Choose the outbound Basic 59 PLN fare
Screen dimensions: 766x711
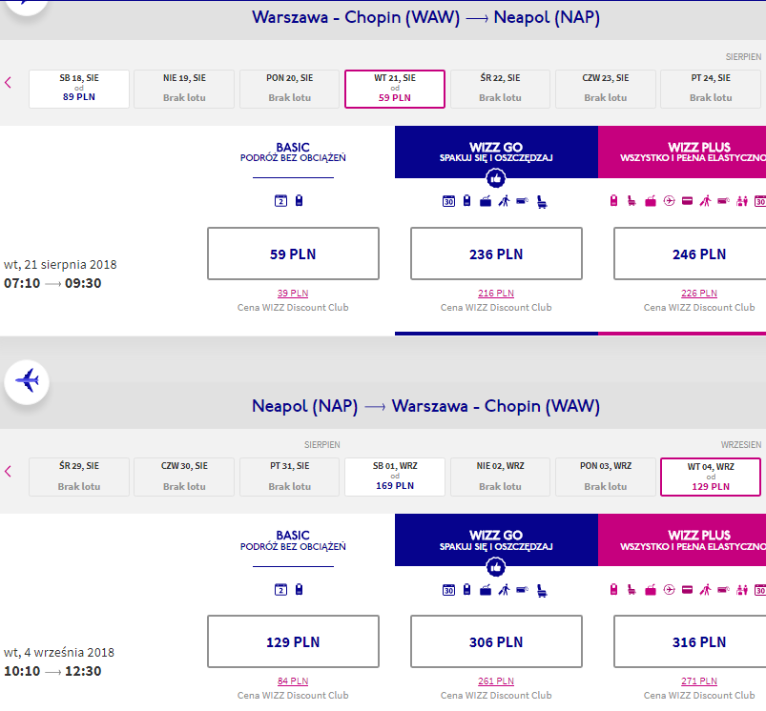point(293,254)
